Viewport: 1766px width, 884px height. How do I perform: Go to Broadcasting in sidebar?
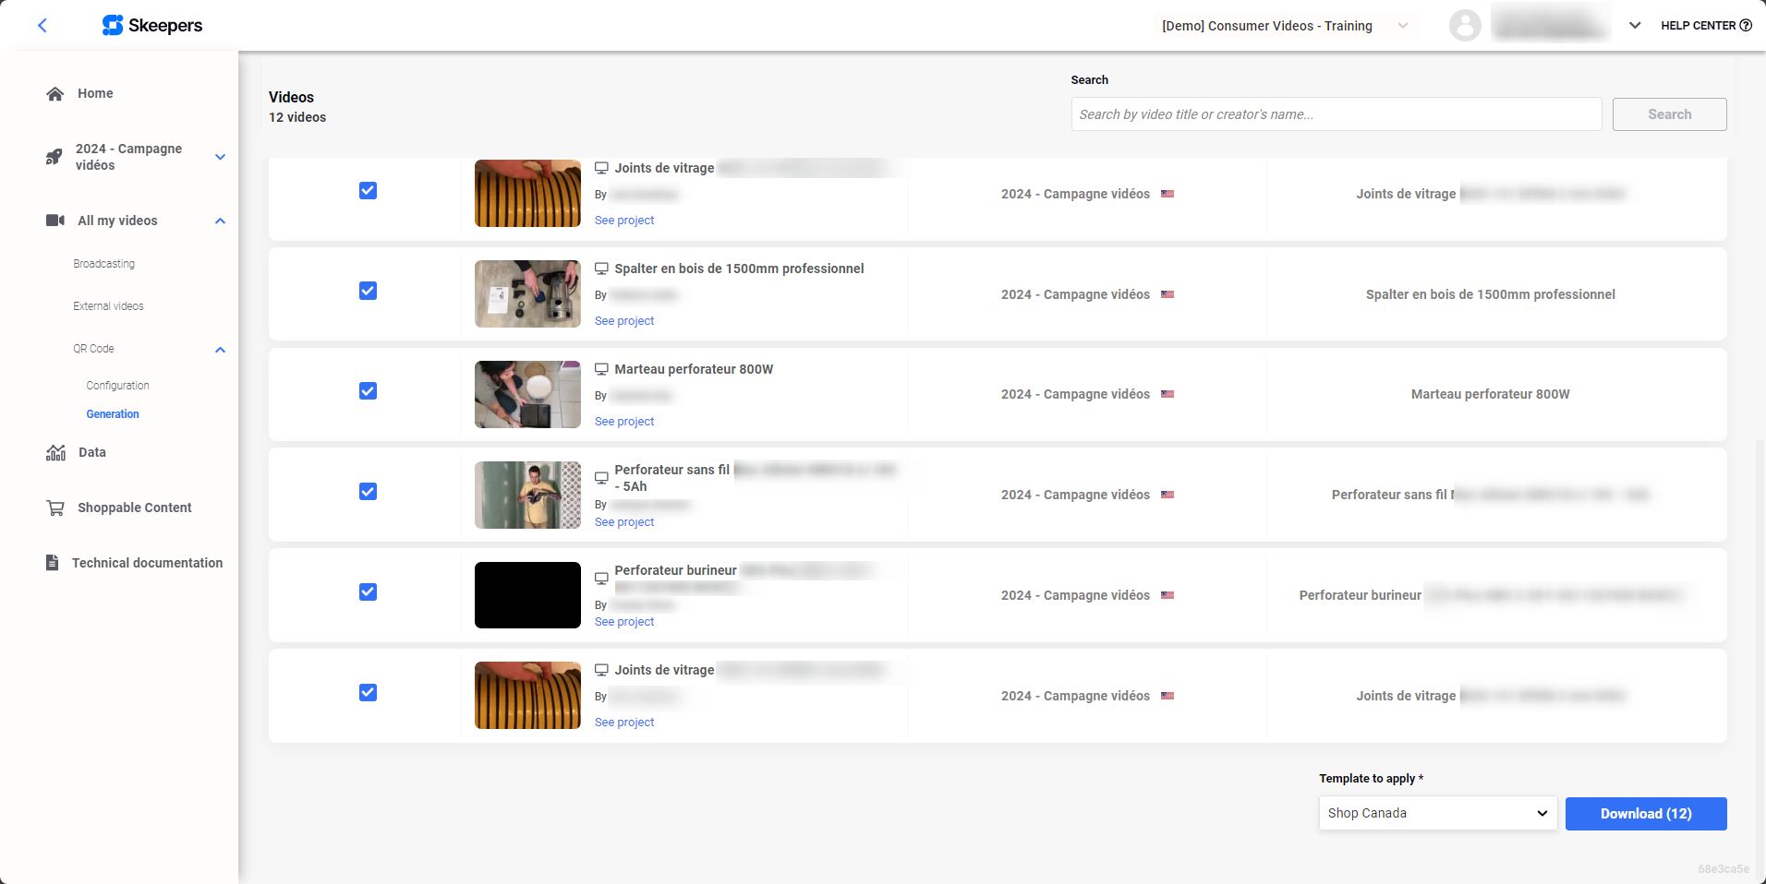pyautogui.click(x=104, y=264)
